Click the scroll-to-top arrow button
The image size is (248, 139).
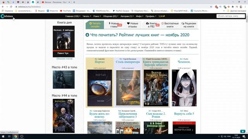tap(243, 131)
